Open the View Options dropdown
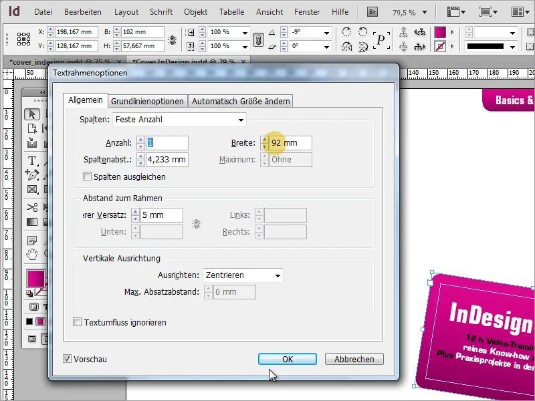Image resolution: width=535 pixels, height=401 pixels. pos(456,12)
